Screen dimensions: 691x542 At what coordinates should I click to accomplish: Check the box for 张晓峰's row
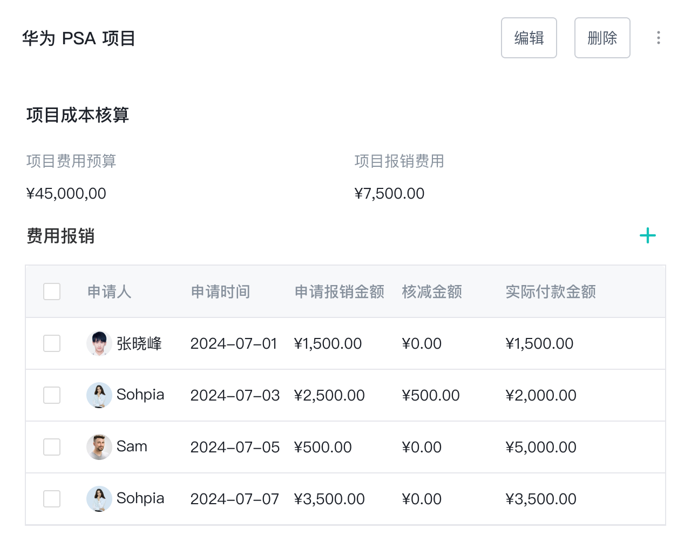[x=52, y=344]
